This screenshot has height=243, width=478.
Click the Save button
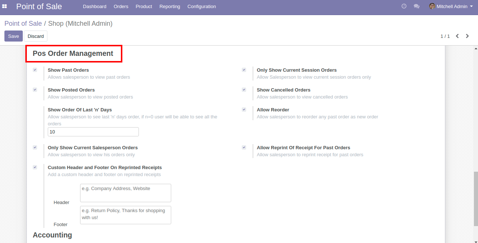(14, 36)
